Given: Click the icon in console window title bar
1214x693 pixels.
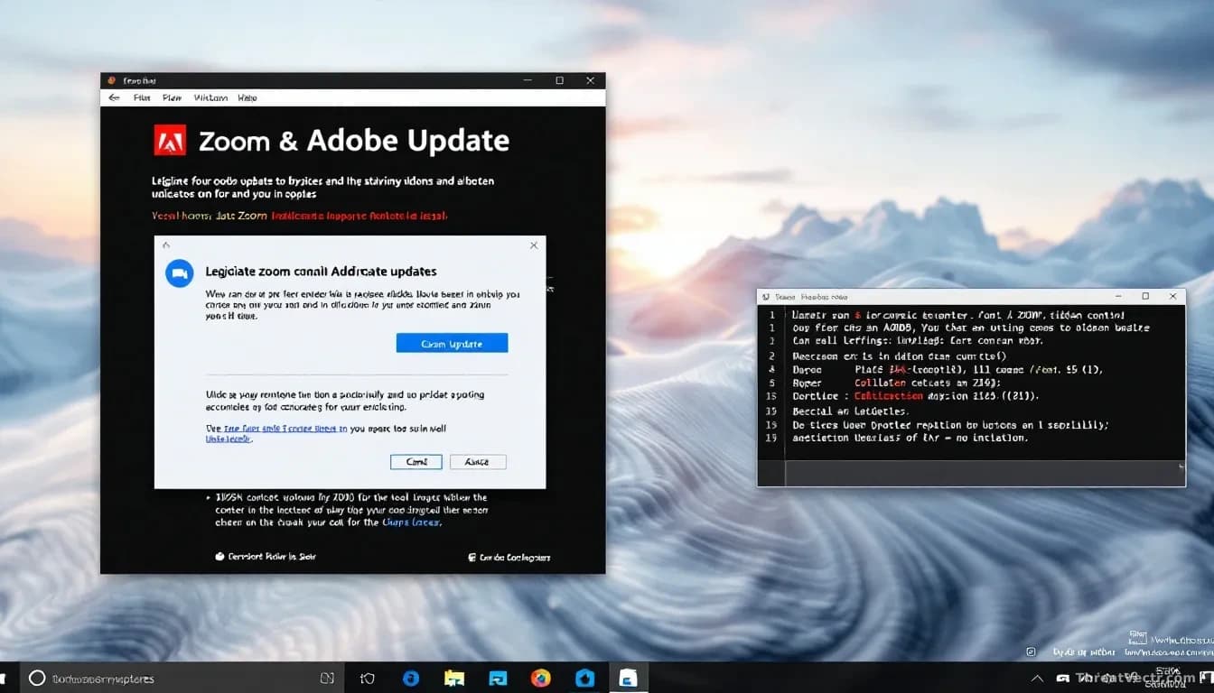Looking at the screenshot, I should 765,296.
